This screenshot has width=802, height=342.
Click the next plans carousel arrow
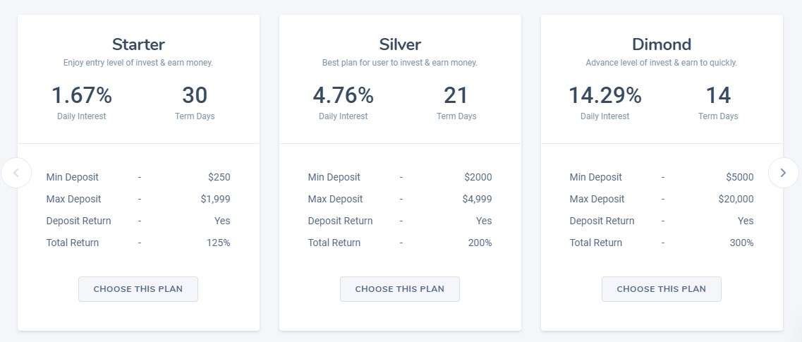[783, 173]
